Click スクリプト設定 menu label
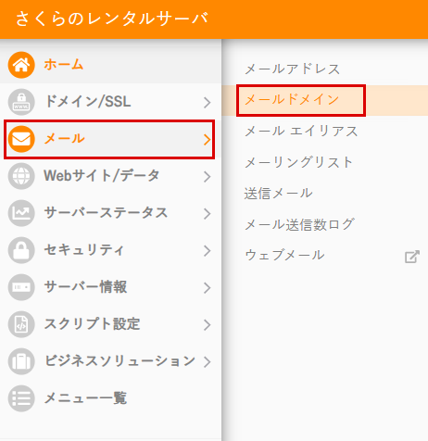This screenshot has height=441, width=428. tap(92, 324)
